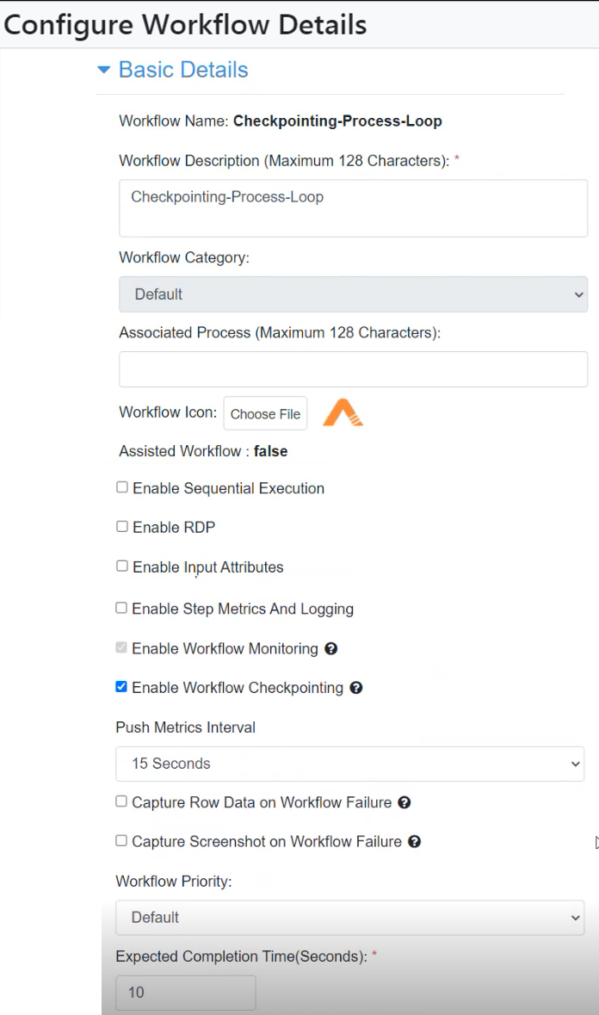Enable Capture Screenshot on Workflow Failure
Screen dimensions: 599x1015
(x=121, y=840)
